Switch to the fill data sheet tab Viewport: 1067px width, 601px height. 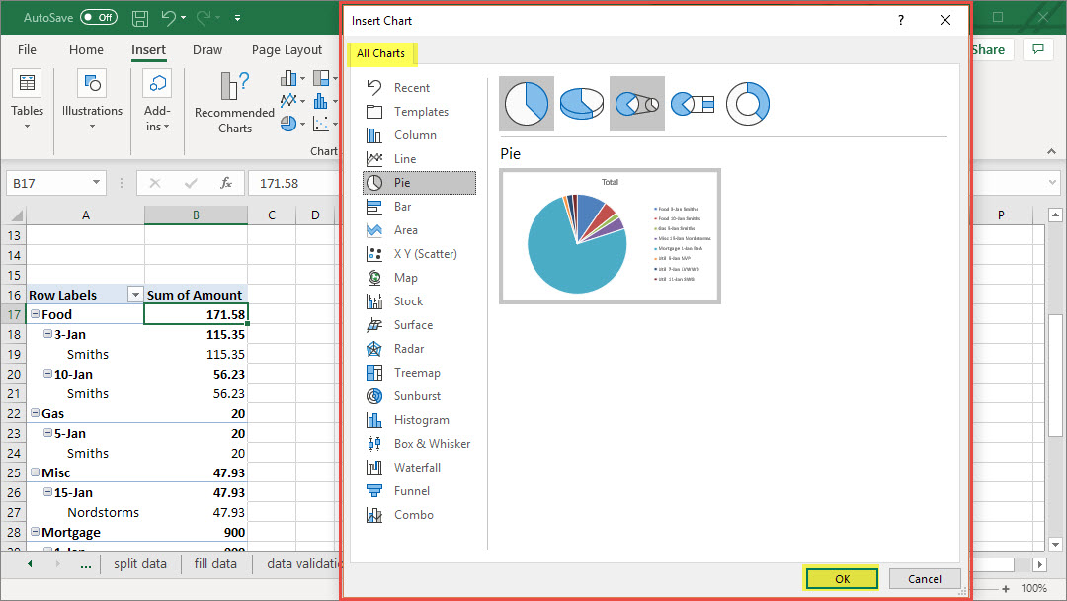click(215, 564)
